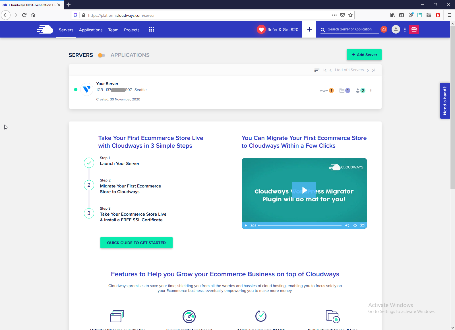The width and height of the screenshot is (455, 330).
Task: Play the migrator video with center button
Action: pyautogui.click(x=304, y=190)
